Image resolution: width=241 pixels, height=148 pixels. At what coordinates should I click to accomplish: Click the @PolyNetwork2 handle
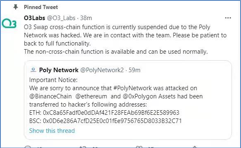coord(102,70)
